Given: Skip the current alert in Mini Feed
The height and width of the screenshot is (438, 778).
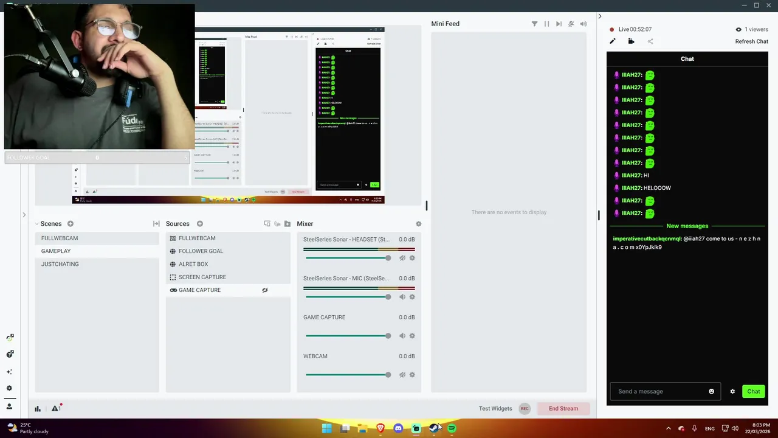Looking at the screenshot, I should click(559, 24).
